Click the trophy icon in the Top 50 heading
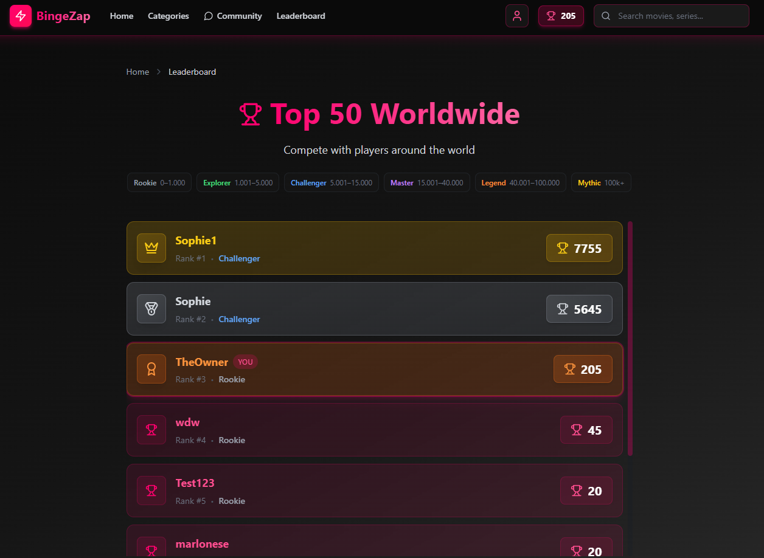Image resolution: width=764 pixels, height=558 pixels. tap(251, 114)
